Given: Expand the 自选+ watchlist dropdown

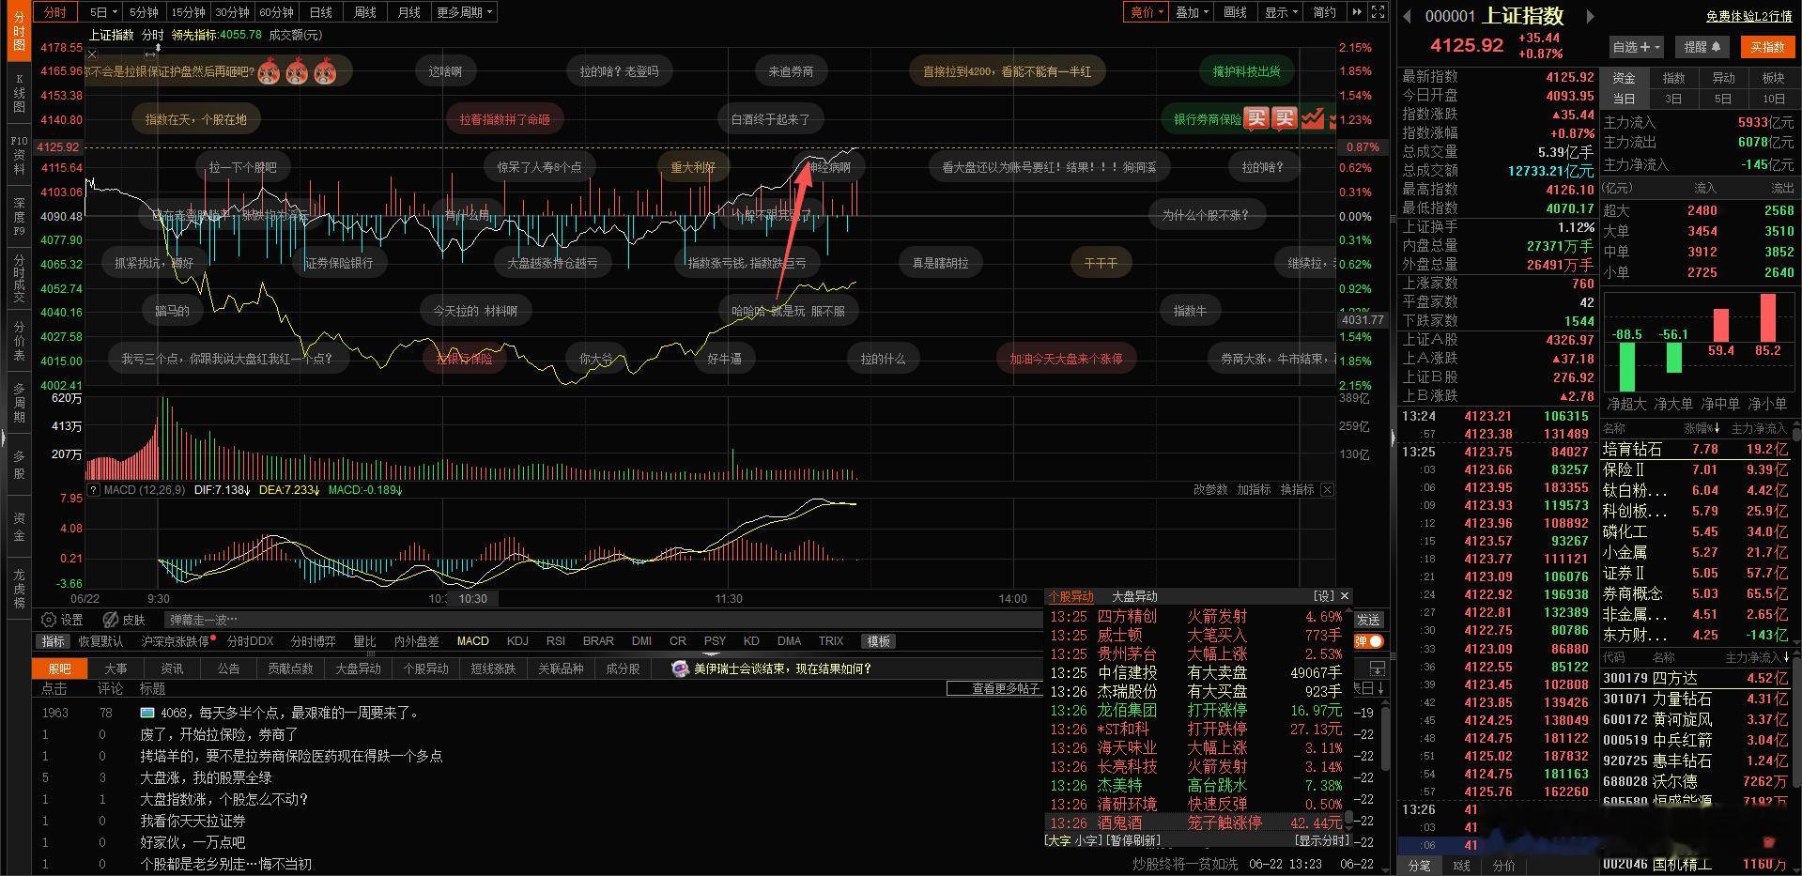Looking at the screenshot, I should click(1636, 47).
